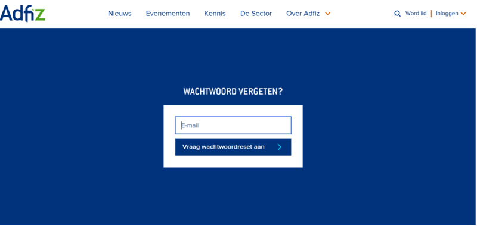
Task: Open the Nieuws menu item
Action: tap(120, 14)
